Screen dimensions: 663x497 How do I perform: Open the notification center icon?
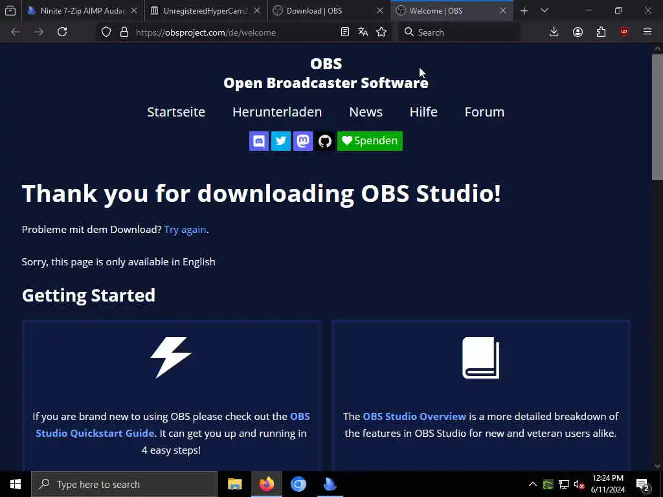click(643, 484)
